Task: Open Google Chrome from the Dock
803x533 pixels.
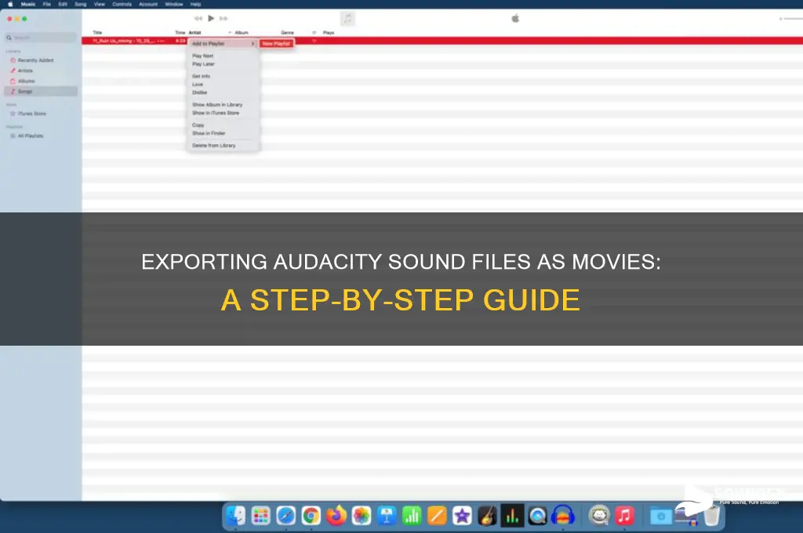Action: tap(311, 516)
